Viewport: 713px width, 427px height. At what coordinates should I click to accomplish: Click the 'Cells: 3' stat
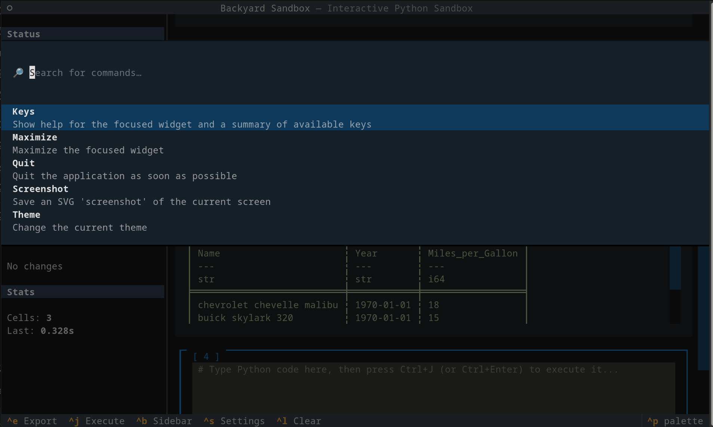tap(29, 318)
